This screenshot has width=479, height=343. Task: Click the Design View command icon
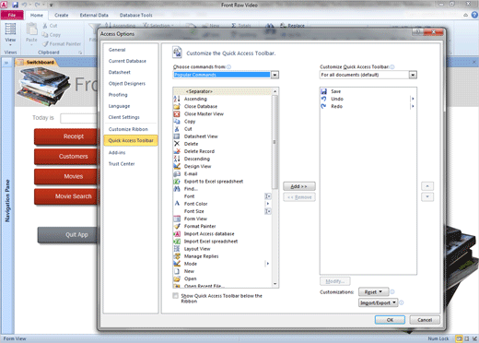click(177, 166)
